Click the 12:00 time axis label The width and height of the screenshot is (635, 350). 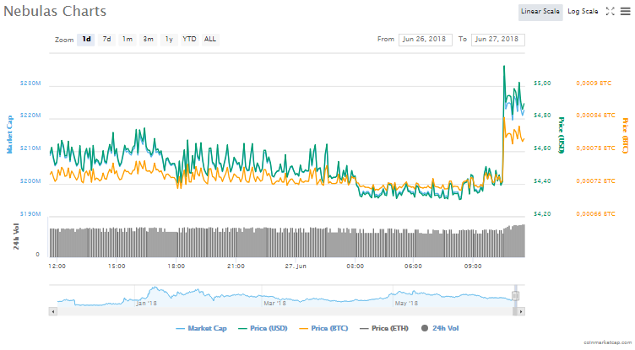(57, 267)
